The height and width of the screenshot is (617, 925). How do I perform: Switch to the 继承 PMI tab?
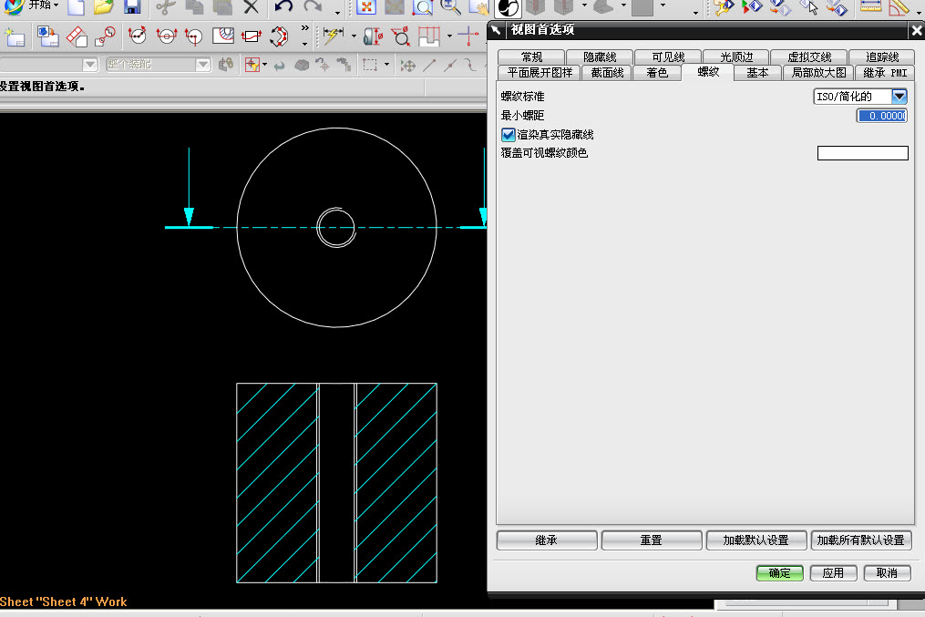[x=885, y=73]
